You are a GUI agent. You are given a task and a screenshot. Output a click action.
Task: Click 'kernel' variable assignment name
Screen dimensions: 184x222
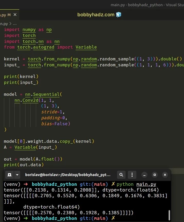click(12, 59)
